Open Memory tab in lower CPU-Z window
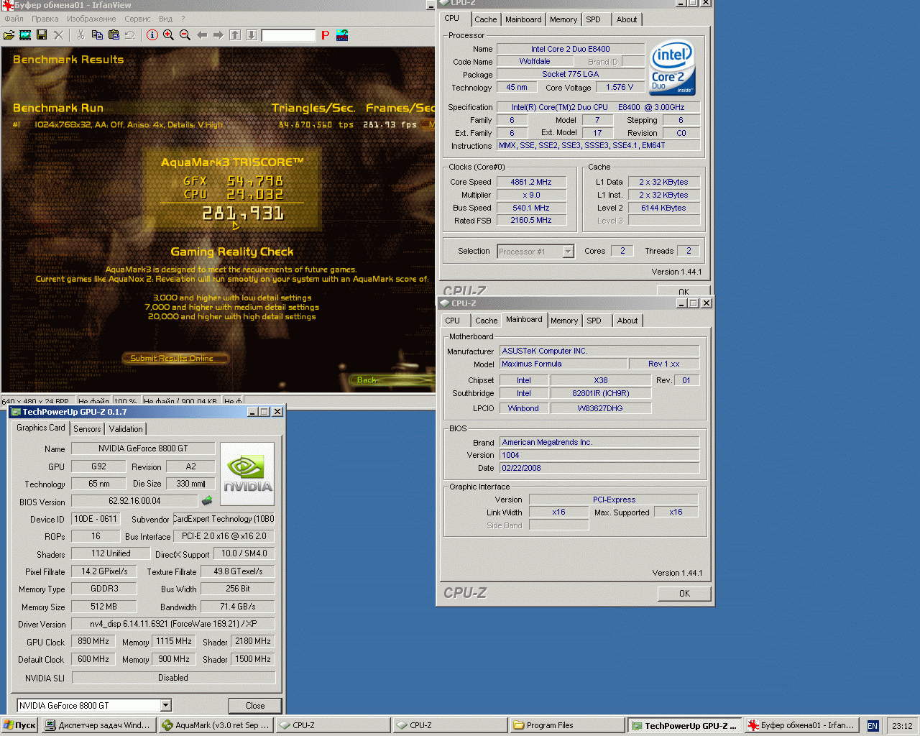 click(564, 321)
